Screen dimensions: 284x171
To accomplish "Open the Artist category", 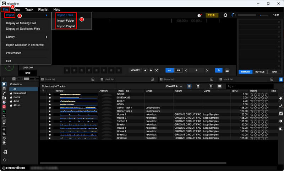I will 16,101.
